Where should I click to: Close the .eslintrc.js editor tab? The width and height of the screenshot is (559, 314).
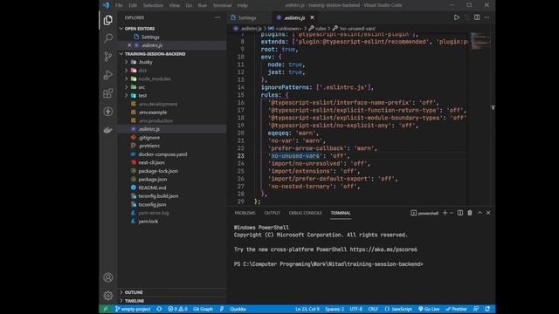pos(312,17)
